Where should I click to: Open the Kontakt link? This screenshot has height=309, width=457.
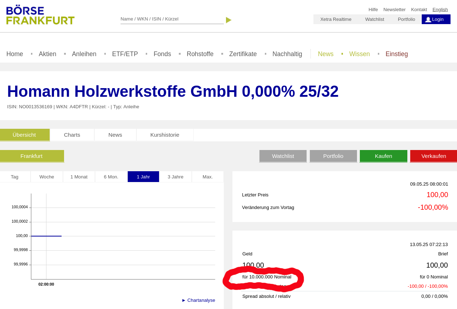419,10
